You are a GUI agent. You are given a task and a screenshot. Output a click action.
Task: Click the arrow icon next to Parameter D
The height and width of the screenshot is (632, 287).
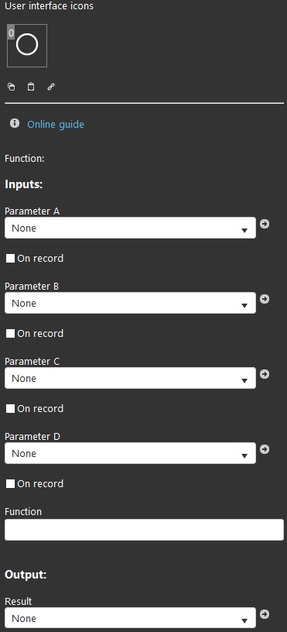(x=265, y=449)
